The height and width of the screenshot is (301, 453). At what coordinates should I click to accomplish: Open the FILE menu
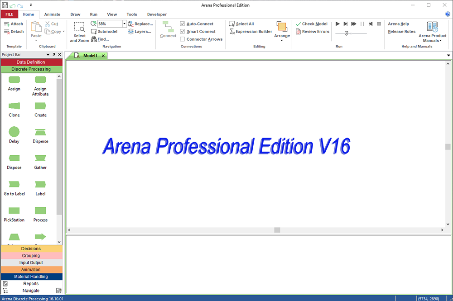(x=9, y=14)
